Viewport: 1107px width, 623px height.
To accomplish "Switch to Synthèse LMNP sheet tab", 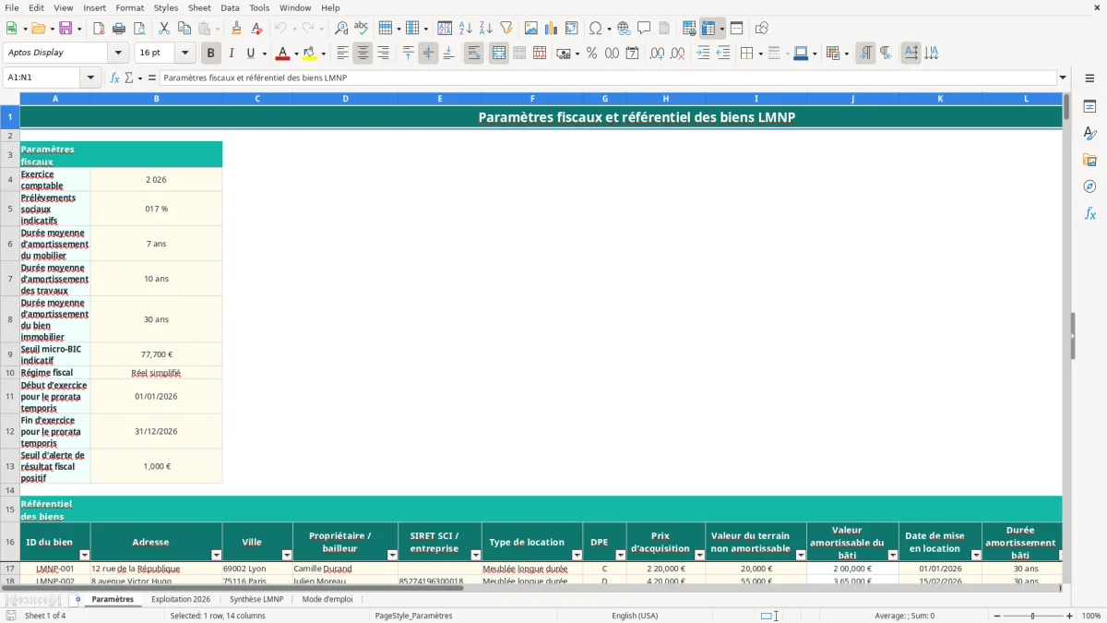I will point(256,599).
